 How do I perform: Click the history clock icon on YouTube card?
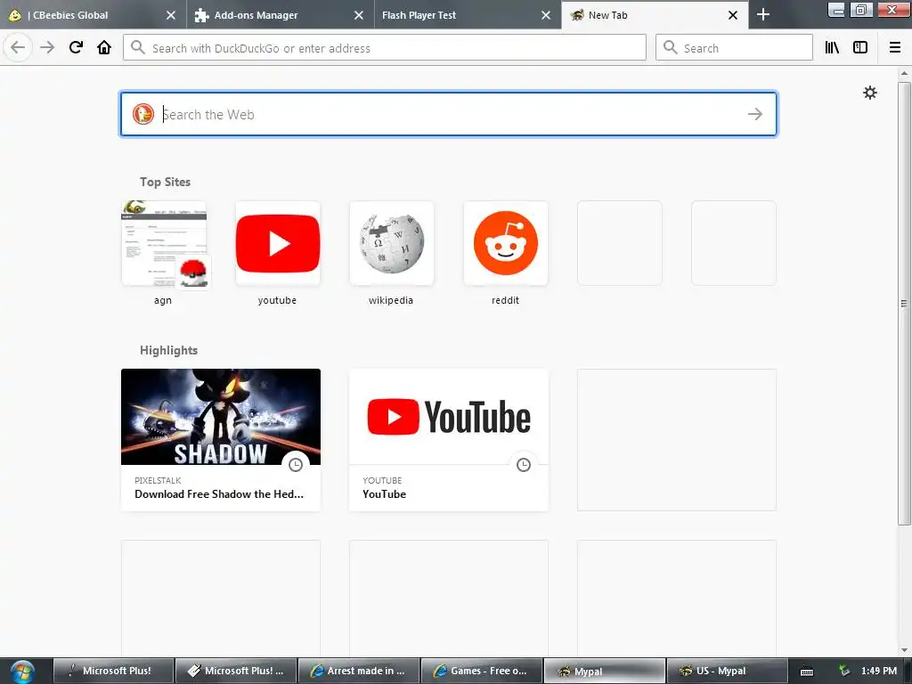pos(524,464)
